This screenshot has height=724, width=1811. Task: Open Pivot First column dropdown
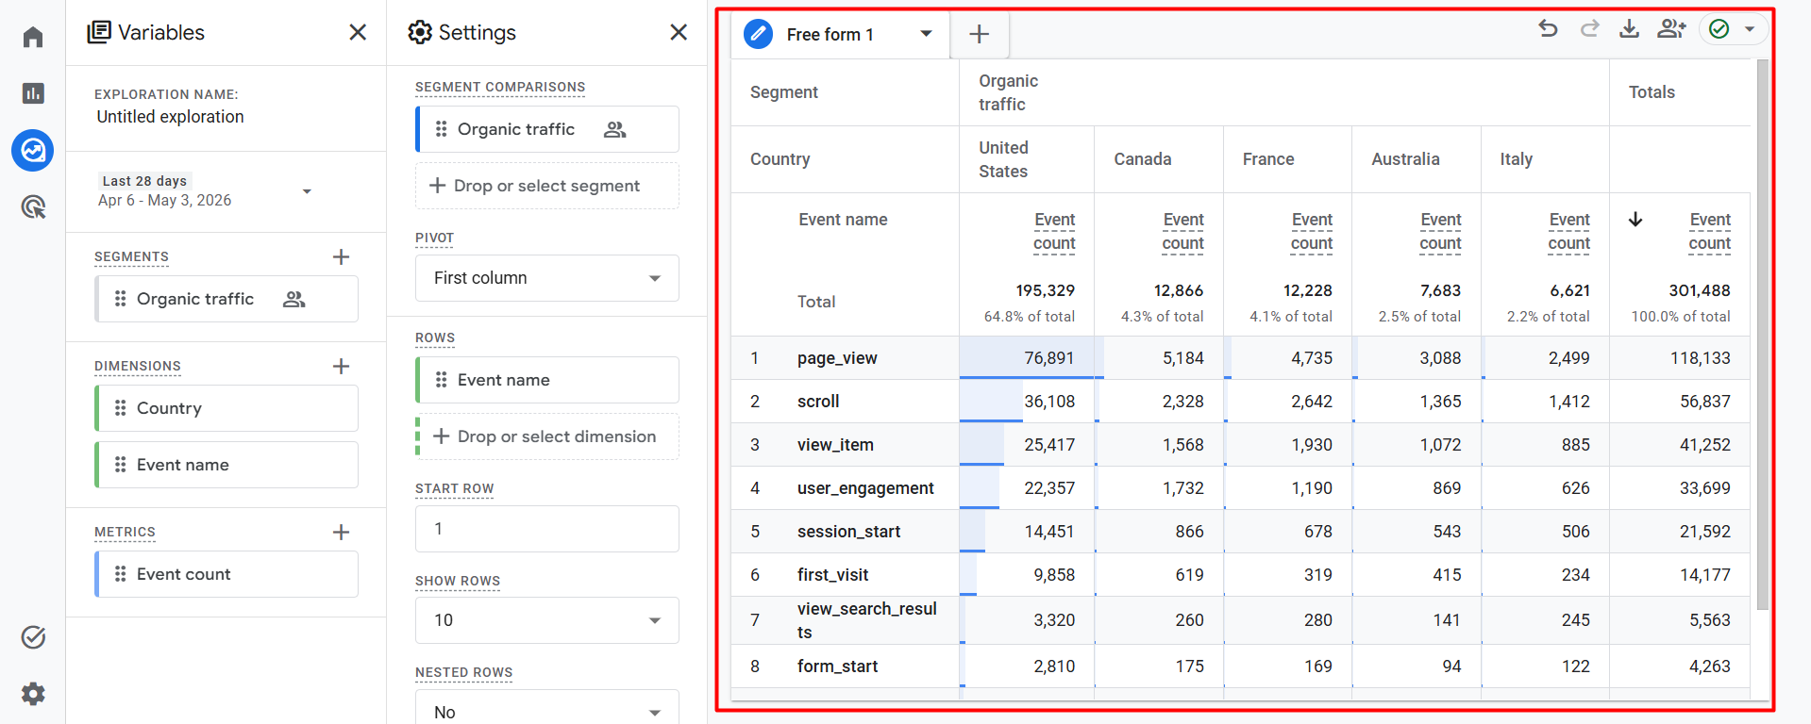(x=547, y=278)
